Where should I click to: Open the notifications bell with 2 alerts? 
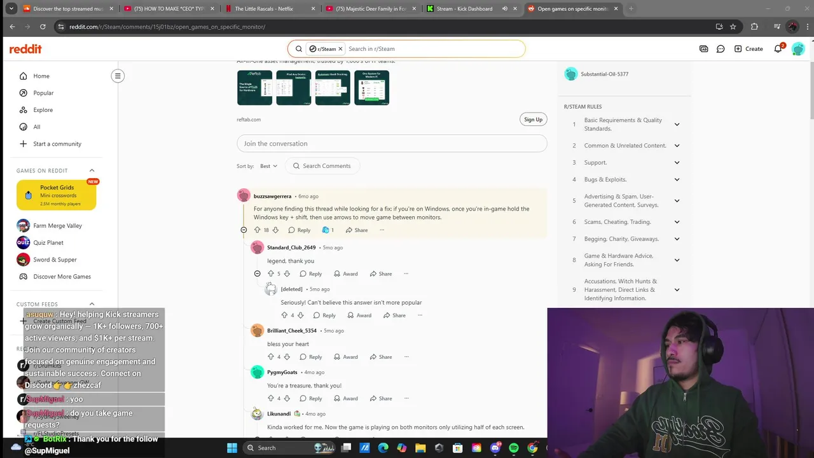[x=778, y=48]
